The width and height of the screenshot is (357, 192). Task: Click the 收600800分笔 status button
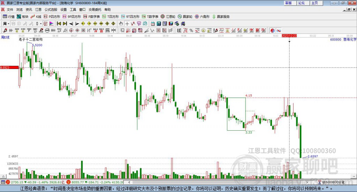331,182
